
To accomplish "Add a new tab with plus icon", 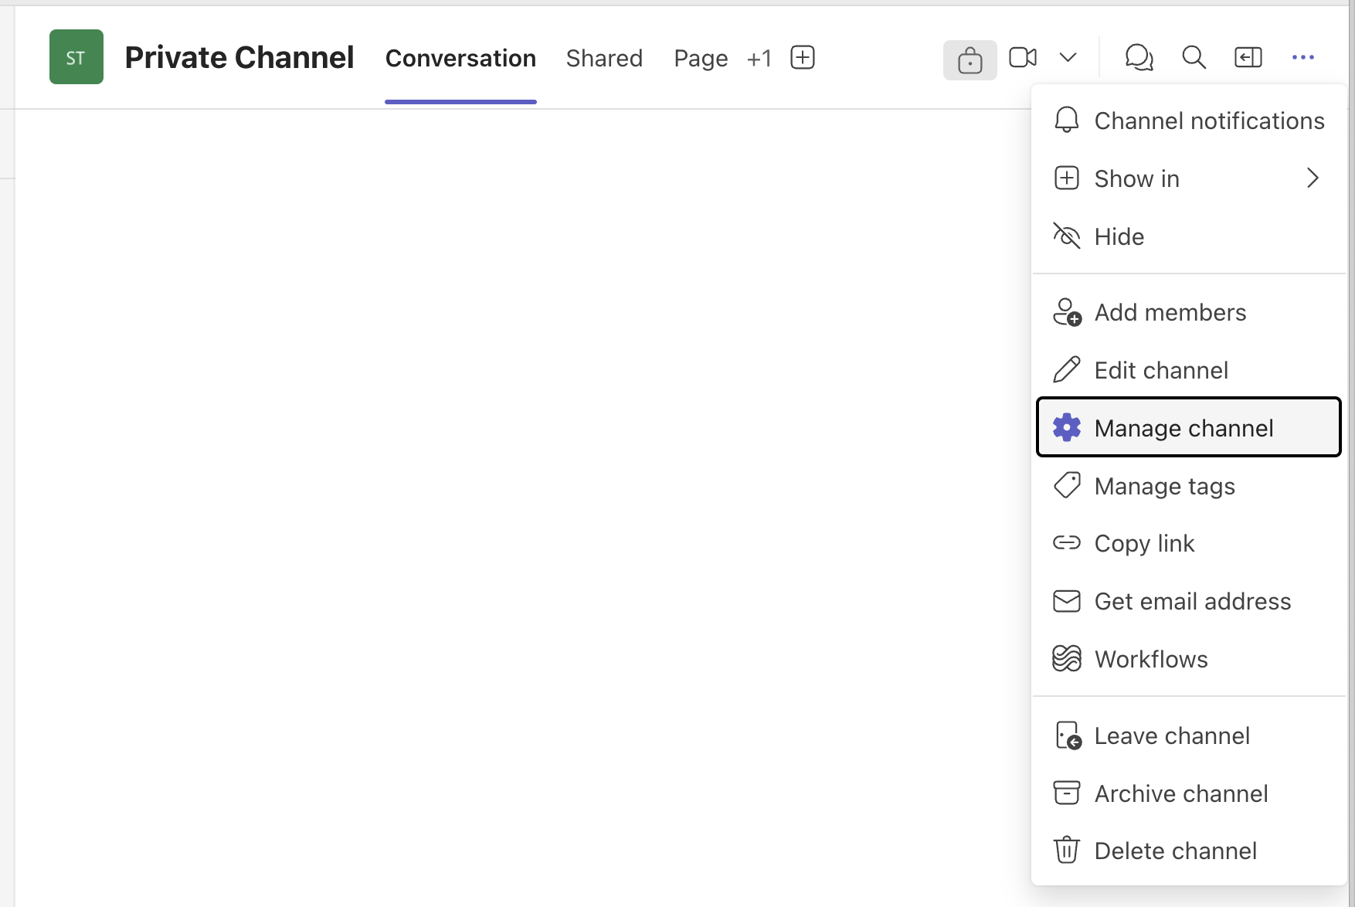I will pyautogui.click(x=803, y=57).
